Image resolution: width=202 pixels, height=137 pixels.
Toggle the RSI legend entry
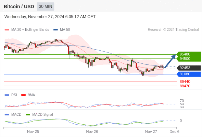coord(11,95)
